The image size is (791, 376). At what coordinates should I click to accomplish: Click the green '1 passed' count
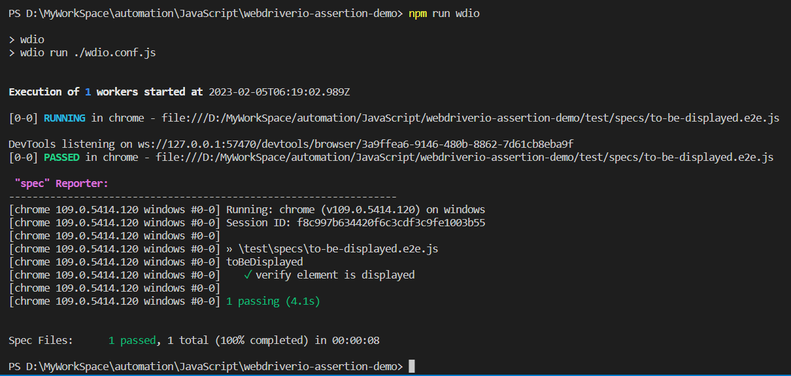pos(133,341)
